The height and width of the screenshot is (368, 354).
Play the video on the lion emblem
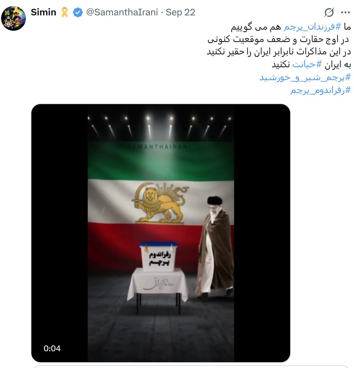[159, 202]
